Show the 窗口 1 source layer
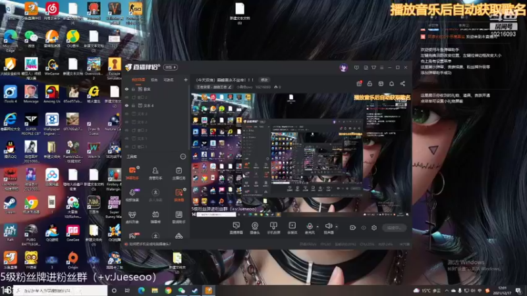Image resolution: width=527 pixels, height=296 pixels. (126, 147)
